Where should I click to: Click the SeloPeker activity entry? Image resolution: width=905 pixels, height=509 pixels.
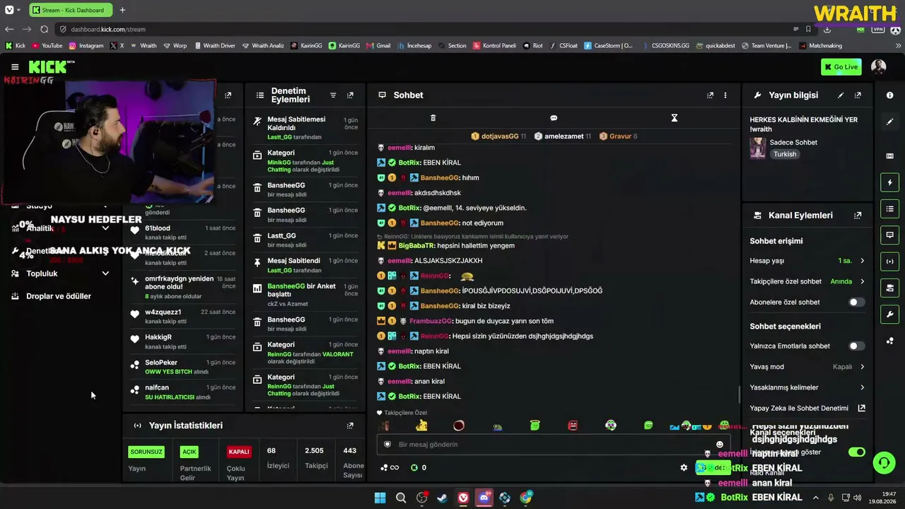(x=183, y=367)
